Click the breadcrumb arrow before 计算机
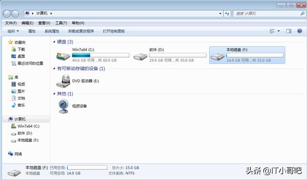The height and width of the screenshot is (180, 307). (x=33, y=13)
